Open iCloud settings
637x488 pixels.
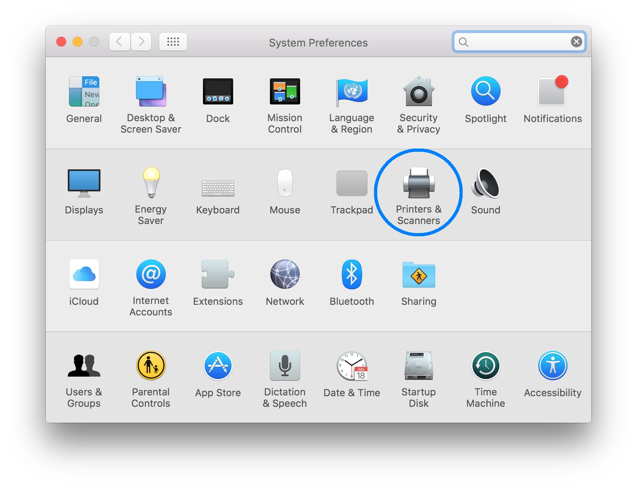tap(84, 283)
